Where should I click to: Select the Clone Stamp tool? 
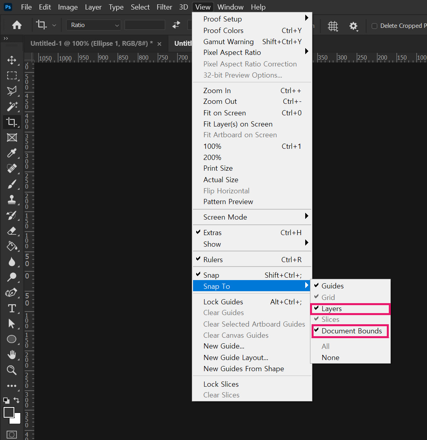click(12, 200)
